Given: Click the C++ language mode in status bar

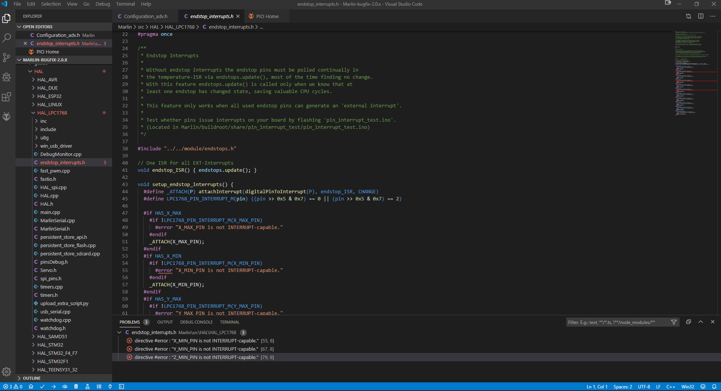Looking at the screenshot, I should 670,386.
